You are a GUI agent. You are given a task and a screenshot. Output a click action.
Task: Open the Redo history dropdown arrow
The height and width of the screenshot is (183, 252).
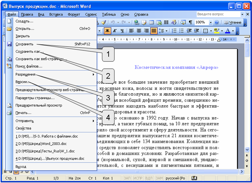pyautogui.click(x=129, y=23)
